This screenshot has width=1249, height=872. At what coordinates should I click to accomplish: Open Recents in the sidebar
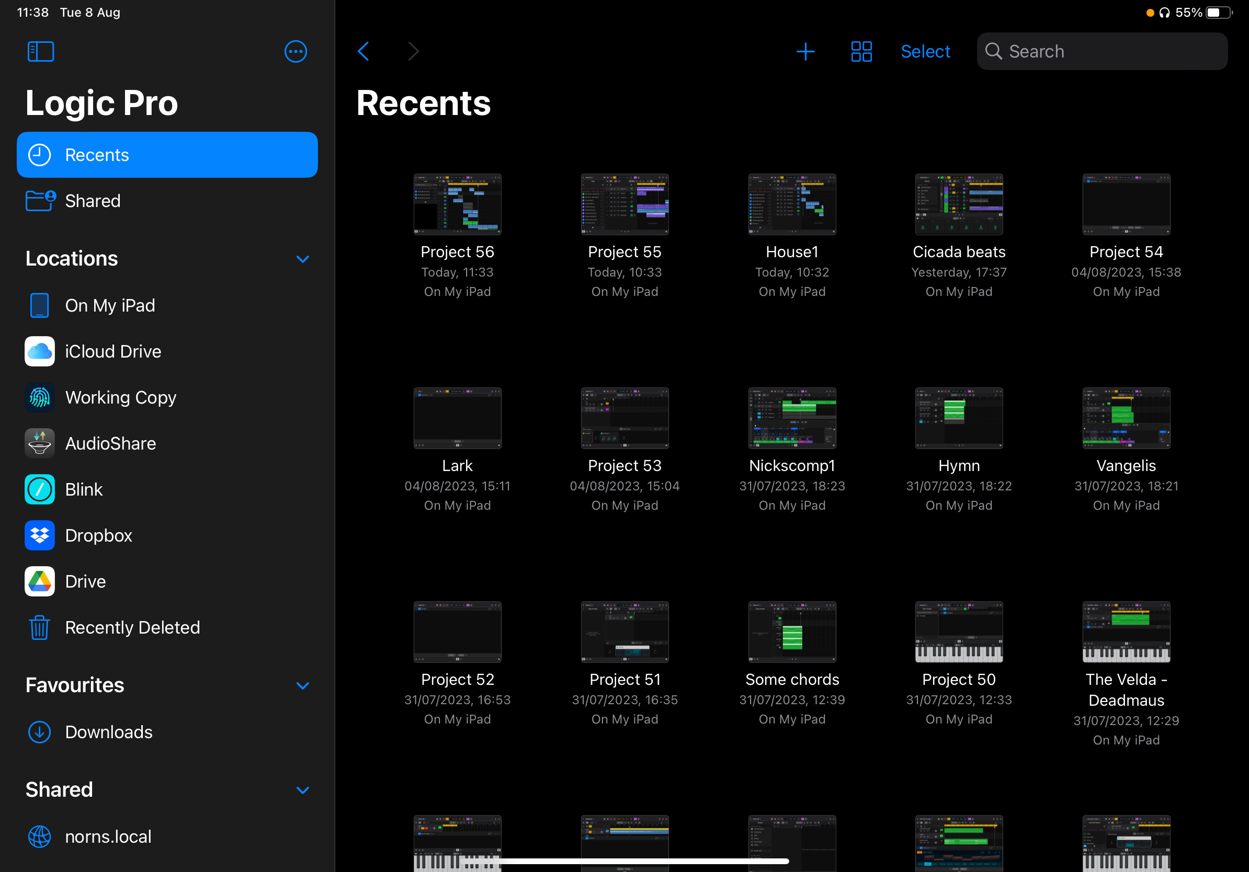(167, 155)
